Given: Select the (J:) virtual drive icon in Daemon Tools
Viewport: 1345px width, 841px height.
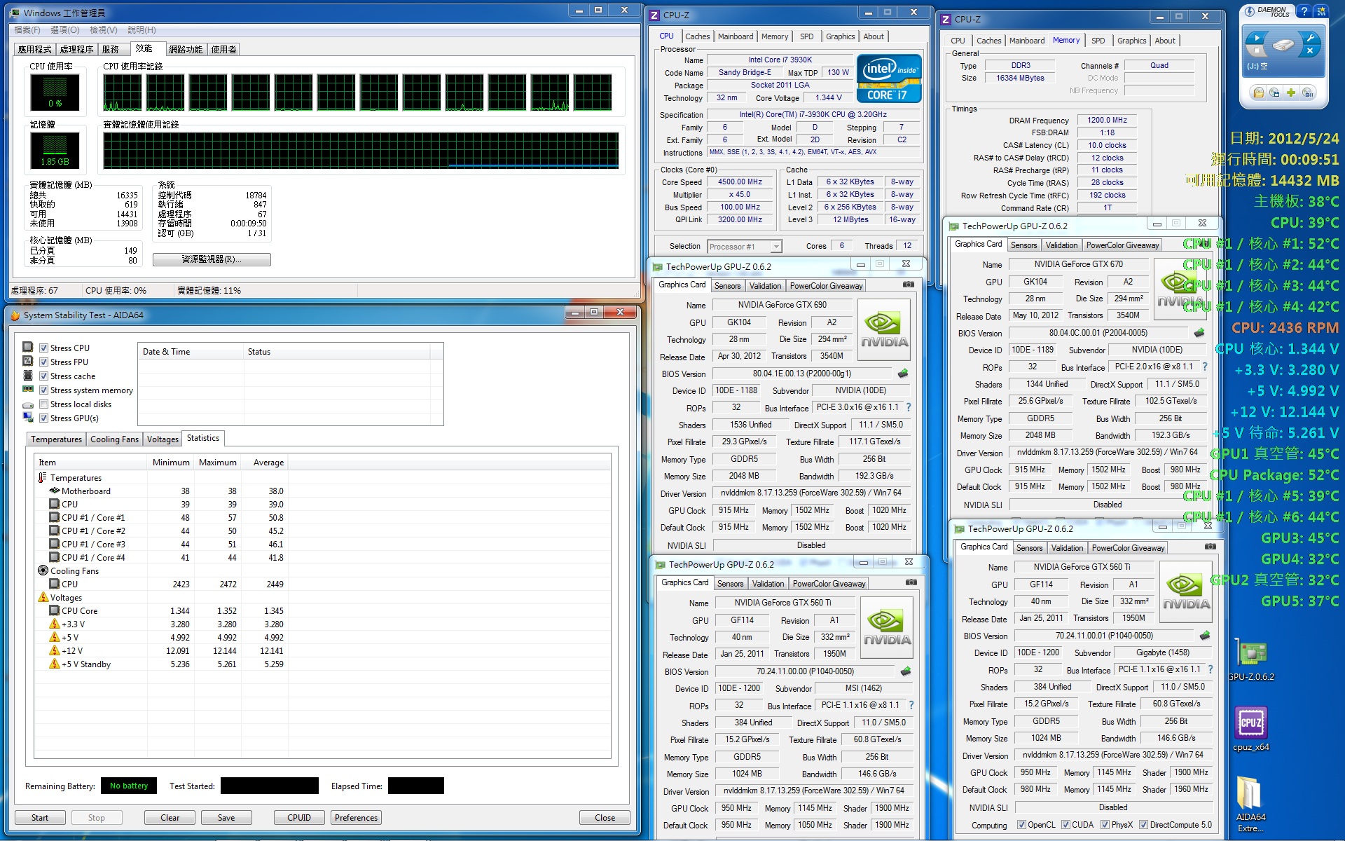Looking at the screenshot, I should [x=1283, y=46].
